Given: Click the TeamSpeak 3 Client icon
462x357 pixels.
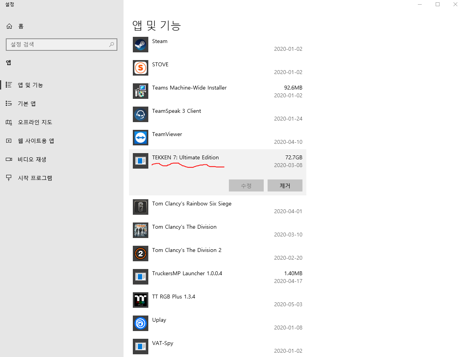Looking at the screenshot, I should [x=141, y=114].
